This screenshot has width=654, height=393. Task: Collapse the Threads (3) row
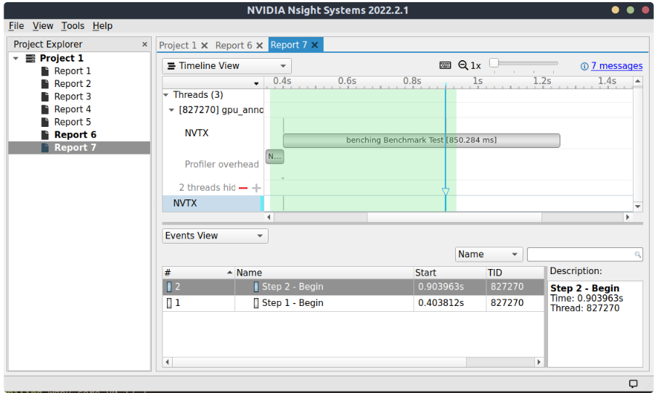pyautogui.click(x=166, y=95)
